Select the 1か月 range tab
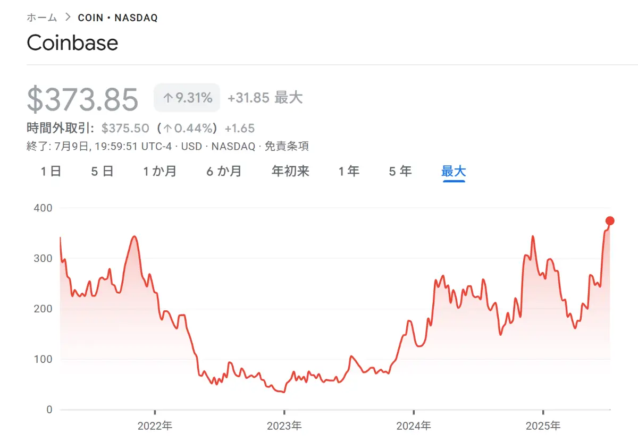Viewport: 638px width, 442px height. 159,171
